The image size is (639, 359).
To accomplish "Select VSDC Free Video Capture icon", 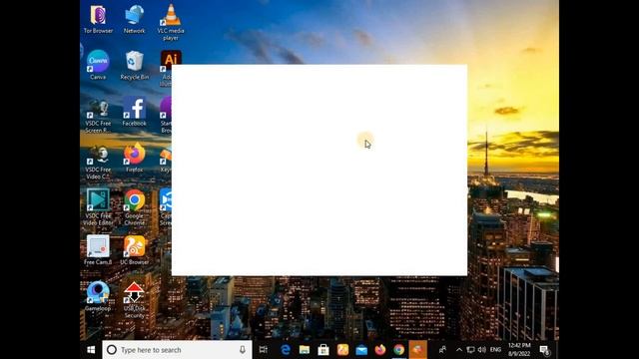I will click(x=98, y=162).
